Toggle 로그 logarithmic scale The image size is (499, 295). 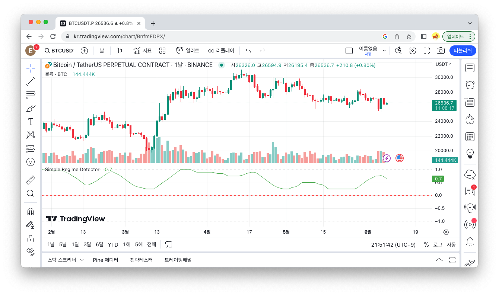pyautogui.click(x=438, y=244)
